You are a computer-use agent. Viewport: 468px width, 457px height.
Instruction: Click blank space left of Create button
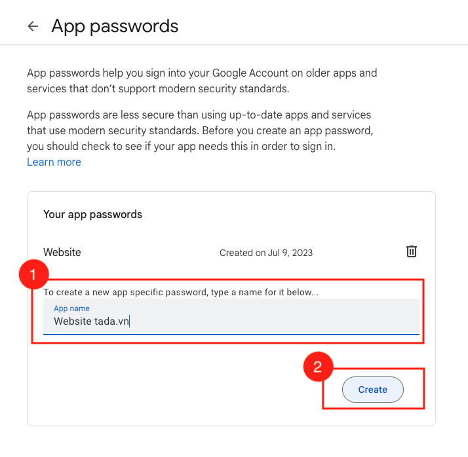point(197,390)
